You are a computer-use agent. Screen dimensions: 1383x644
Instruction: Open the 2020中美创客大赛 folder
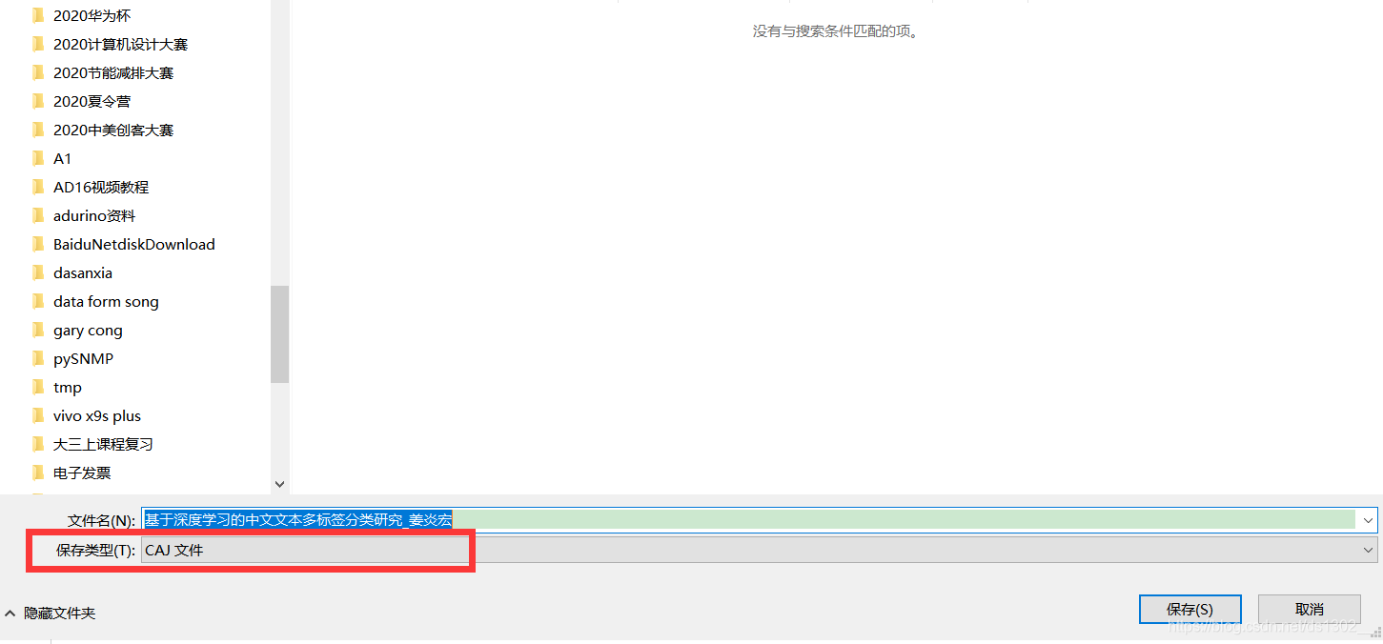[x=113, y=130]
